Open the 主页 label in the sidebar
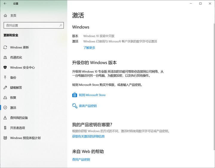 13,16
